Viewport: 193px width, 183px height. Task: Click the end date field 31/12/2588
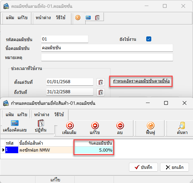pyautogui.click(x=70, y=92)
